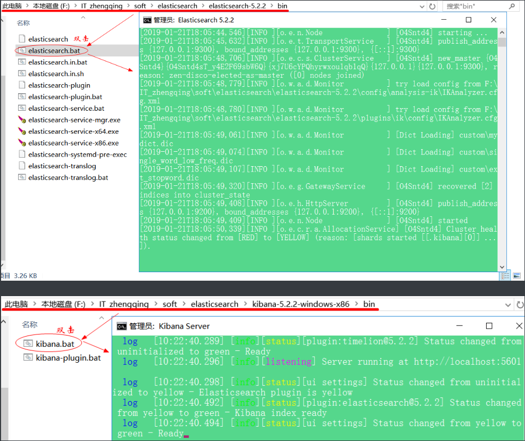Click the Elasticsearch console scrollbar thumb
525x441 pixels.
point(502,42)
